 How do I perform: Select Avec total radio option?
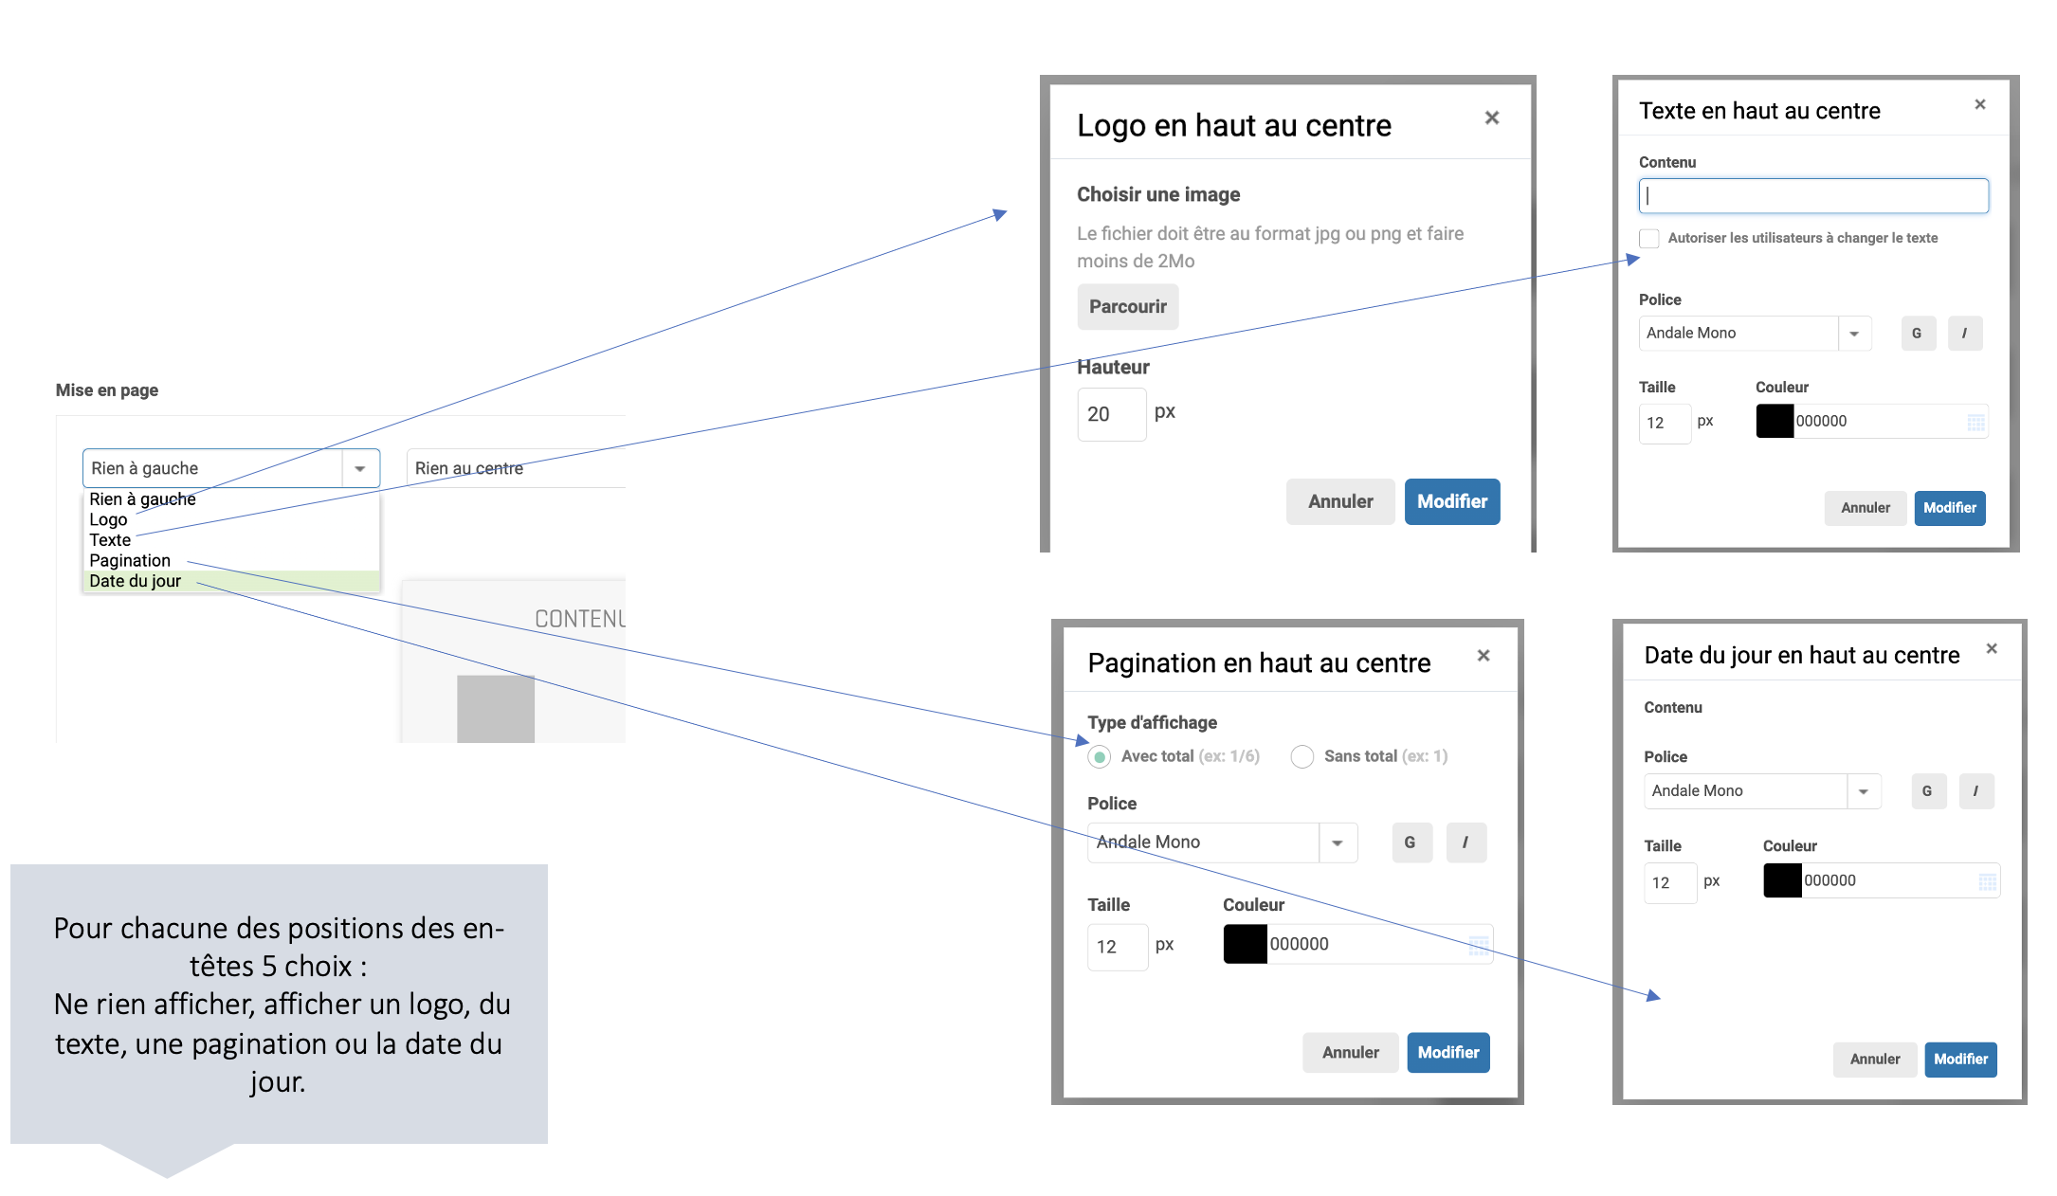[1100, 756]
